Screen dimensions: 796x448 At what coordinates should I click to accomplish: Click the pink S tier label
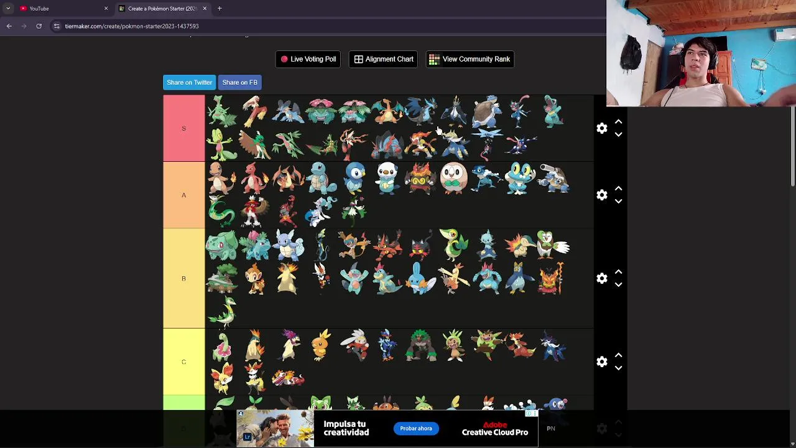click(183, 128)
